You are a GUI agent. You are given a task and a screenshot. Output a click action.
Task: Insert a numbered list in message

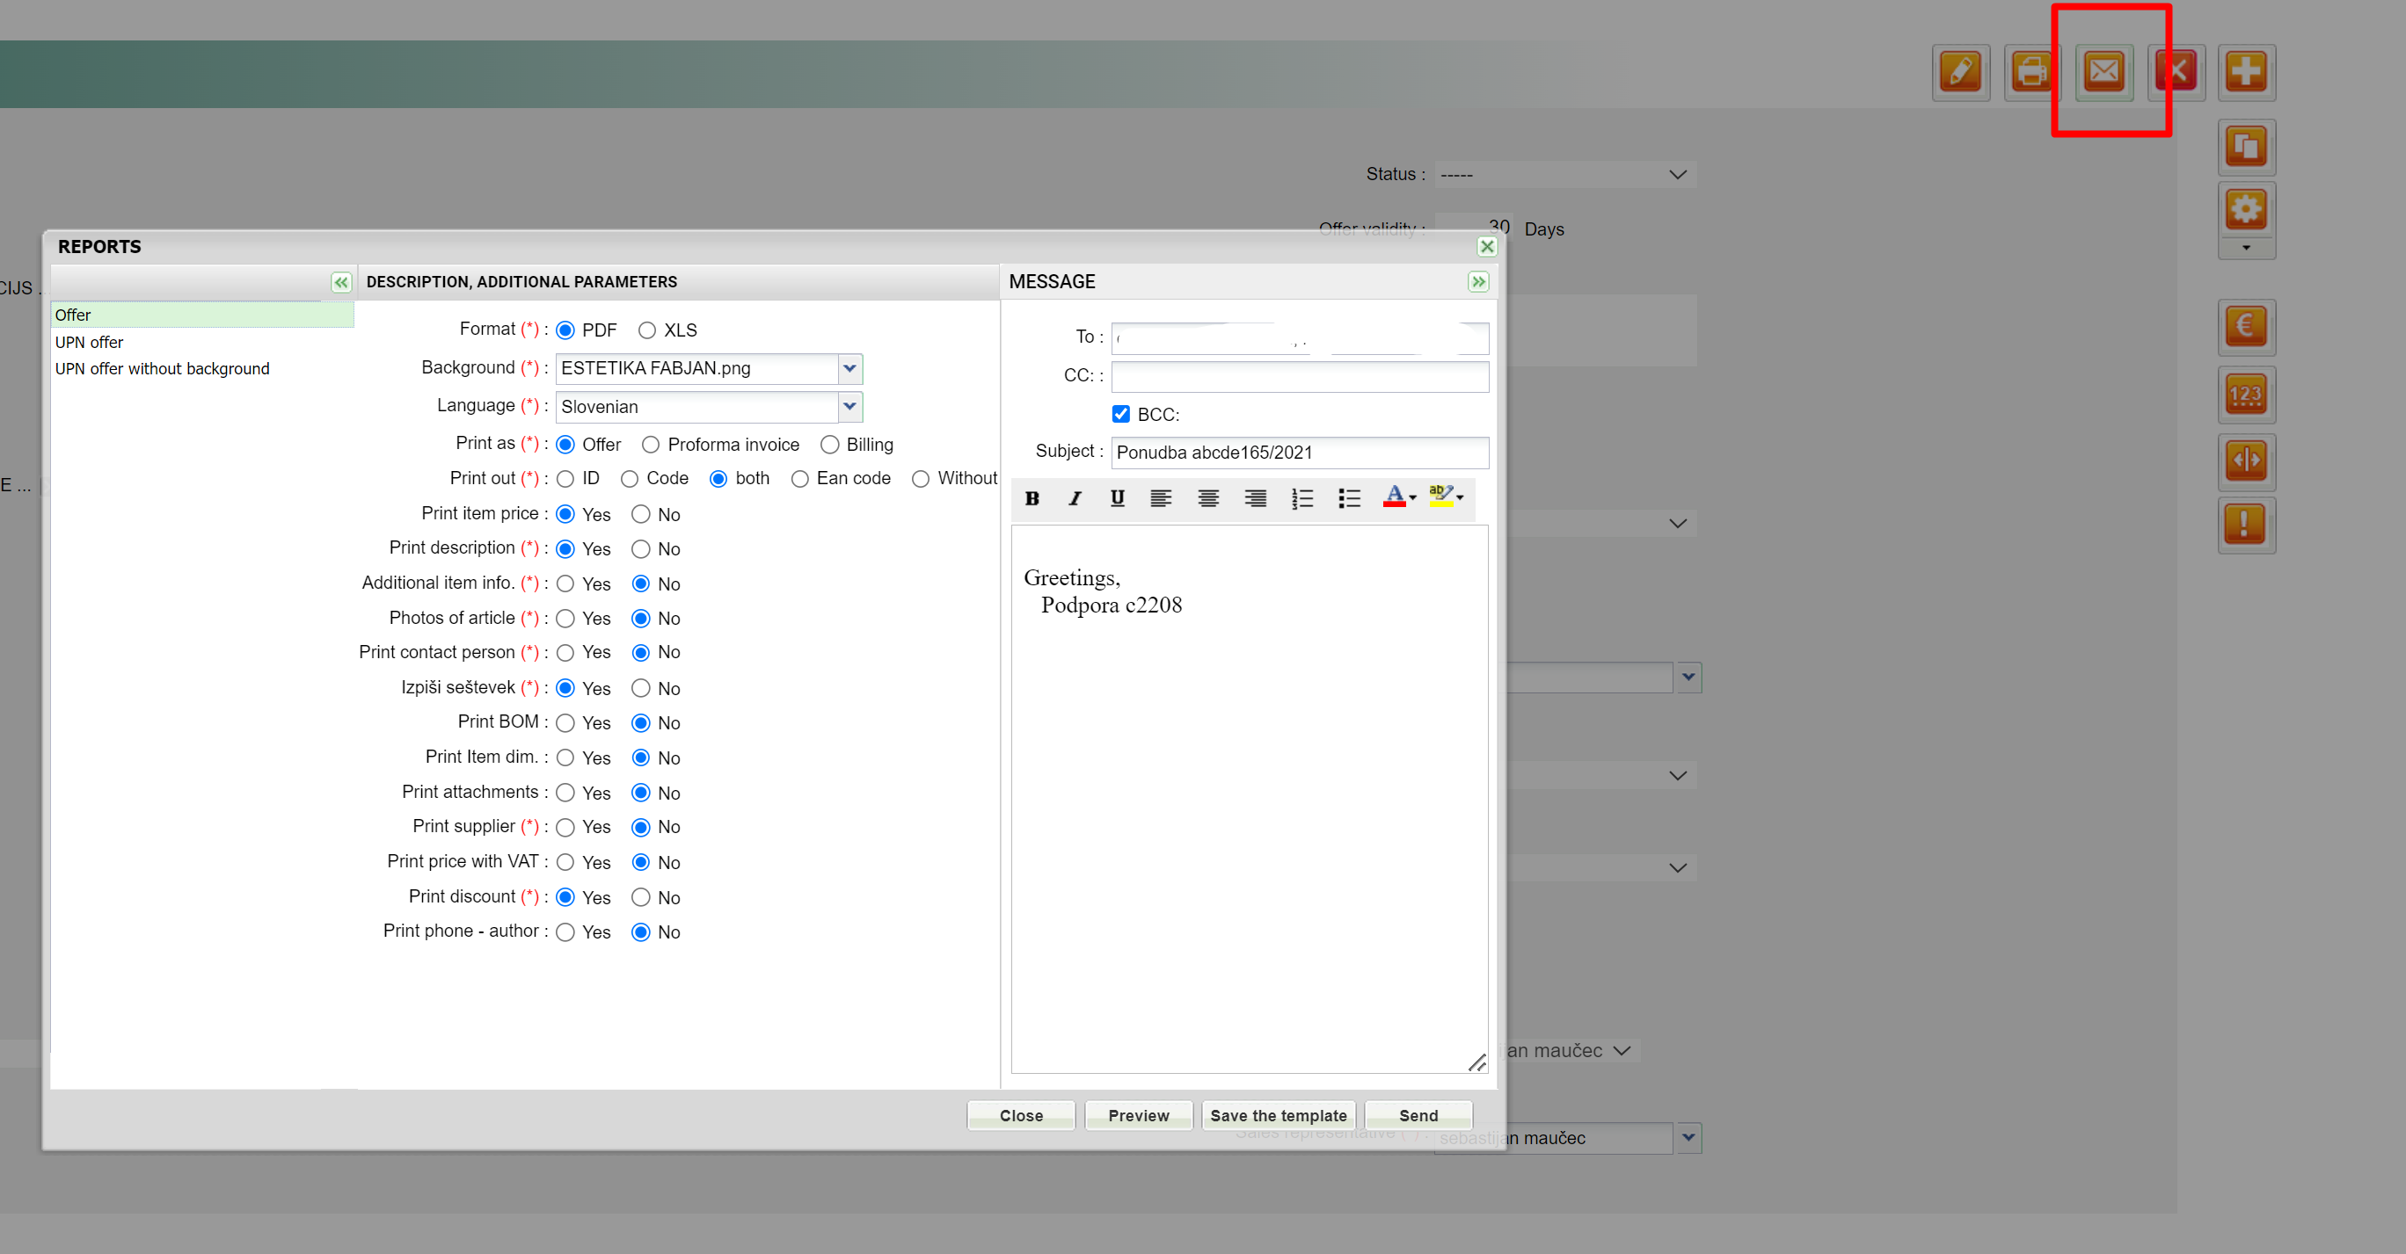[x=1302, y=498]
